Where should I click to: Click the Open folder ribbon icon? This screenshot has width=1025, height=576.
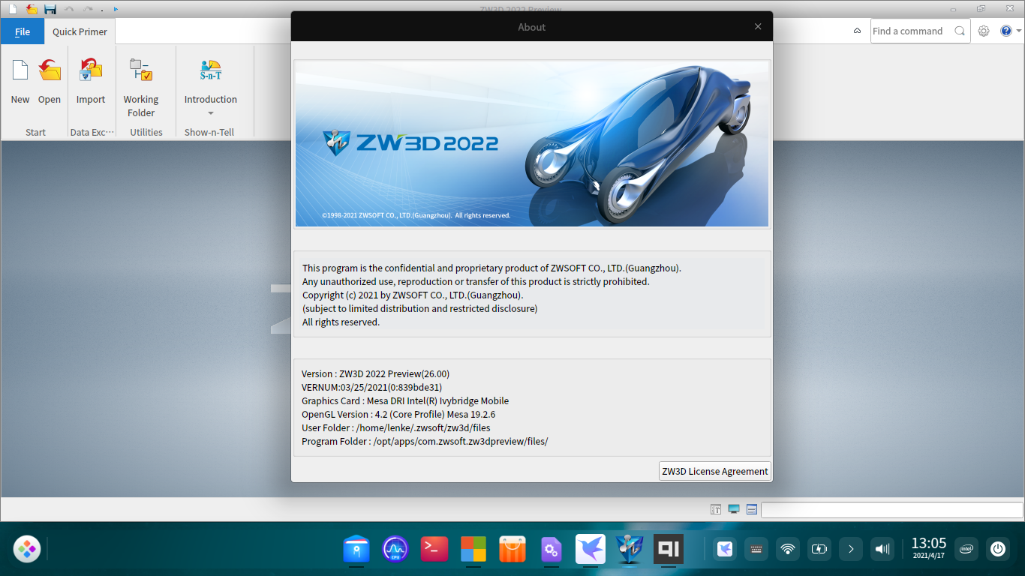point(50,71)
